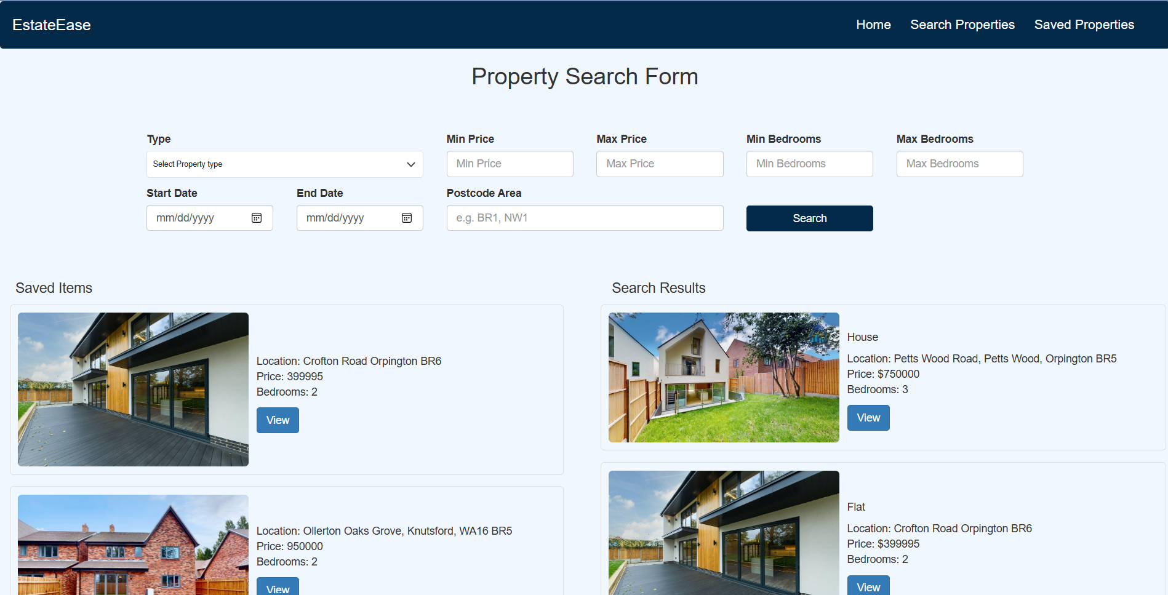The width and height of the screenshot is (1168, 595).
Task: Open the End Date calendar picker icon
Action: tap(407, 218)
